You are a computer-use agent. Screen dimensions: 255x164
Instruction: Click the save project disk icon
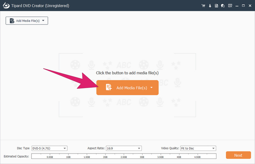[x=216, y=6]
